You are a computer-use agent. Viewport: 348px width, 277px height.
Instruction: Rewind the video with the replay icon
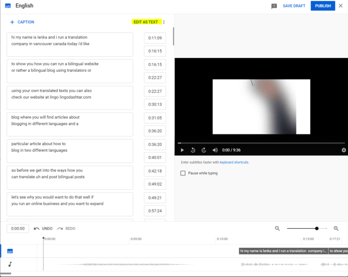[193, 150]
